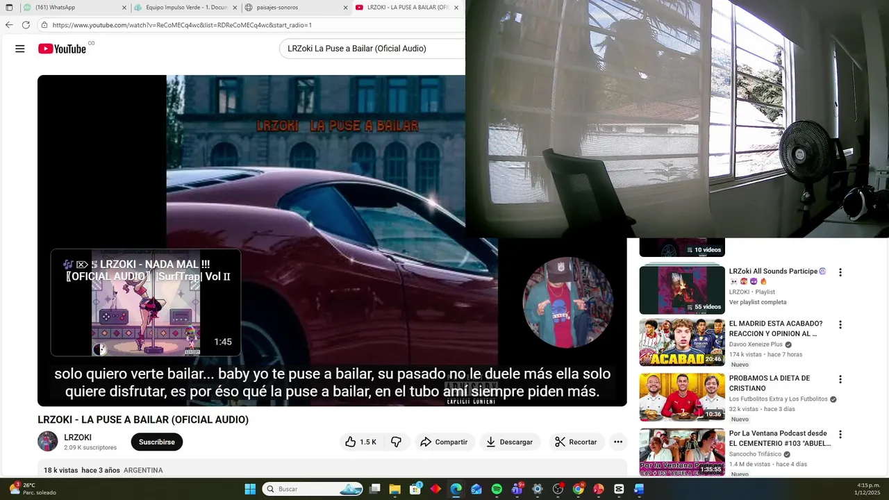Click Ver playlist completa link

758,302
